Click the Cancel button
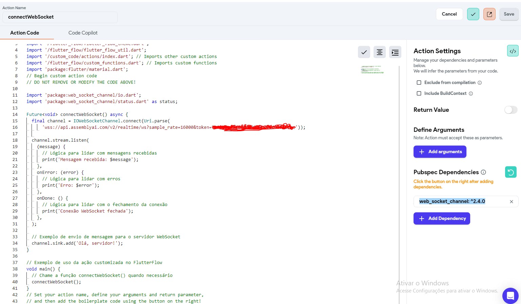This screenshot has width=521, height=304. [449, 14]
